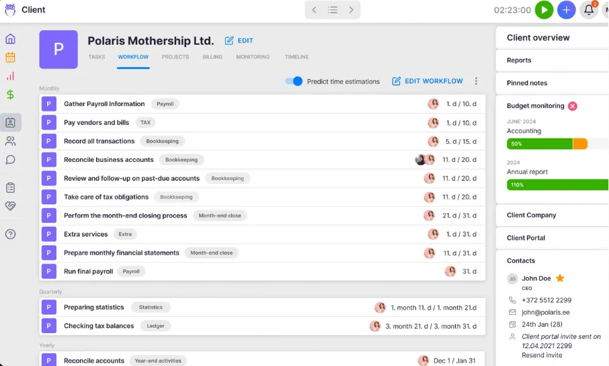Expand the Reports section
Viewport: 609px width, 366px height.
pyautogui.click(x=553, y=60)
